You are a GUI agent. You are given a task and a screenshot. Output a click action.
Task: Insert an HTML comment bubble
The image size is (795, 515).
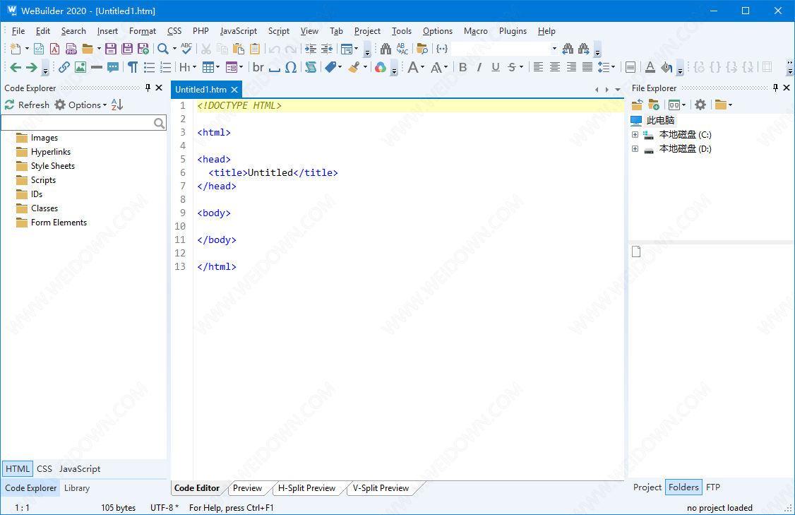click(112, 67)
